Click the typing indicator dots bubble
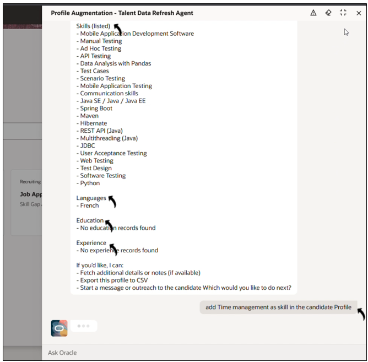This screenshot has height=362, width=368. tap(83, 326)
